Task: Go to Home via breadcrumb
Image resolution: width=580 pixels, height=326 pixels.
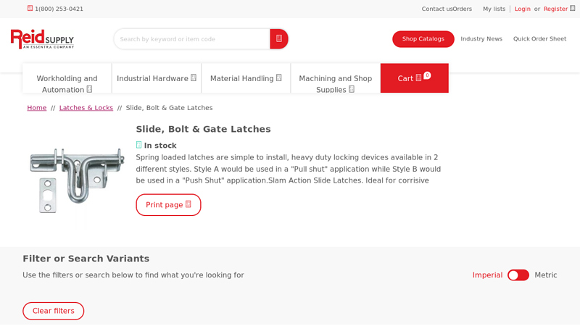Action: coord(37,108)
